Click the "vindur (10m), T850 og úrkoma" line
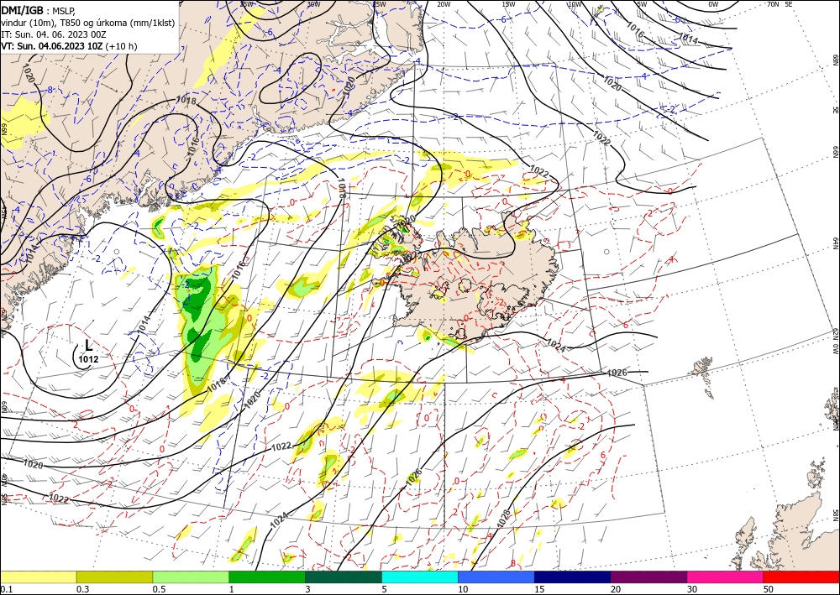This screenshot has width=840, height=595. coord(87,22)
